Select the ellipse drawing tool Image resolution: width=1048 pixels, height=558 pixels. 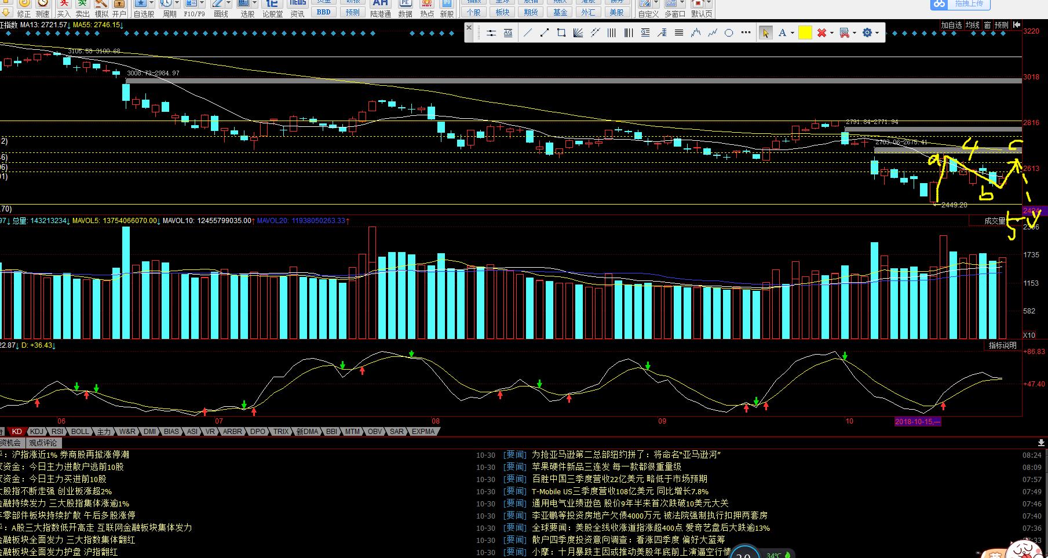pyautogui.click(x=729, y=33)
